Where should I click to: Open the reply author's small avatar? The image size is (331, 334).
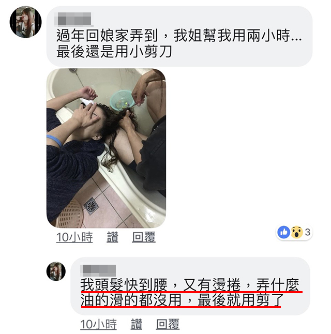[x=56, y=271]
